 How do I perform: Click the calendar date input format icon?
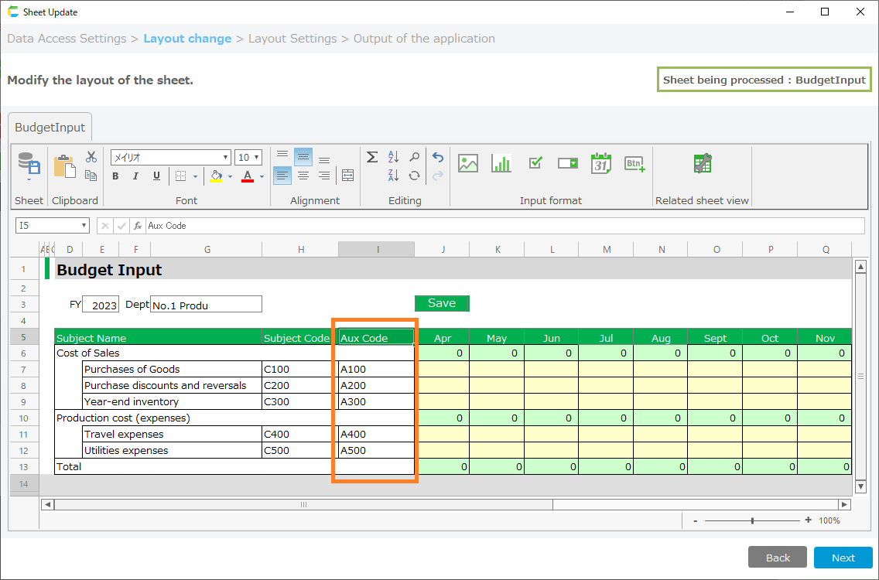pos(601,163)
